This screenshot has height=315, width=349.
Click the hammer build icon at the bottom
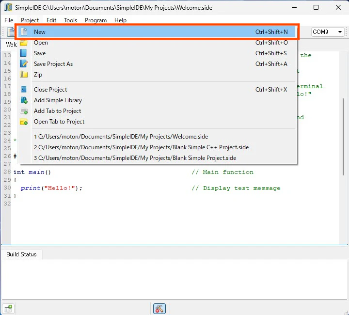pyautogui.click(x=159, y=309)
